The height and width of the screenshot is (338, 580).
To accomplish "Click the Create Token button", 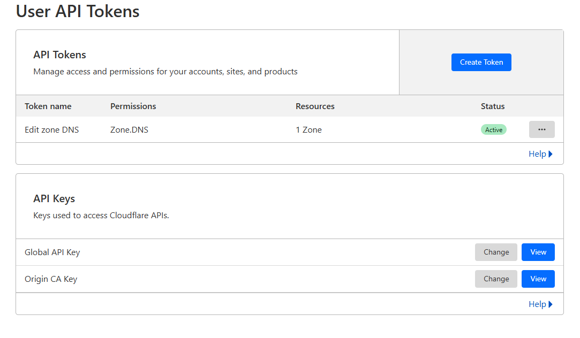I will click(x=481, y=63).
